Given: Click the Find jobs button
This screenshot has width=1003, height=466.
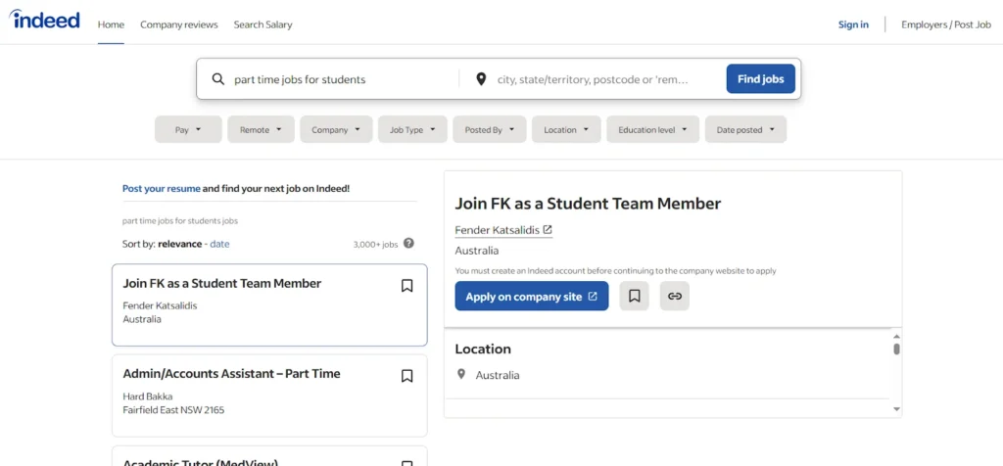Looking at the screenshot, I should tap(760, 78).
